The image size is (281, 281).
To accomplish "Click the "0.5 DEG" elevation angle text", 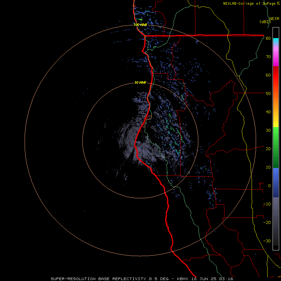I will [159, 279].
